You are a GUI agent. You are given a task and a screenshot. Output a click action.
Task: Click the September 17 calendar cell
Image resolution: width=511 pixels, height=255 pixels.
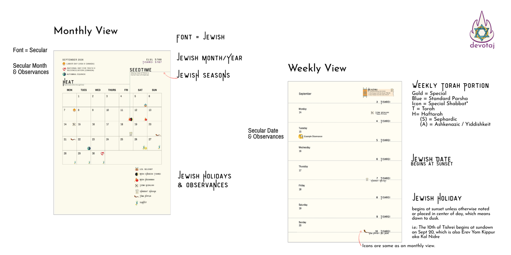click(x=112, y=129)
